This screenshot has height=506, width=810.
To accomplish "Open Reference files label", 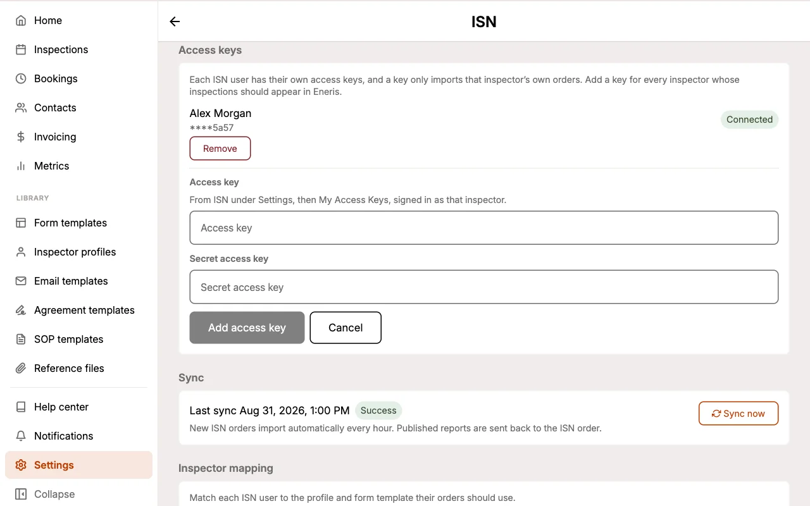I will click(x=69, y=368).
